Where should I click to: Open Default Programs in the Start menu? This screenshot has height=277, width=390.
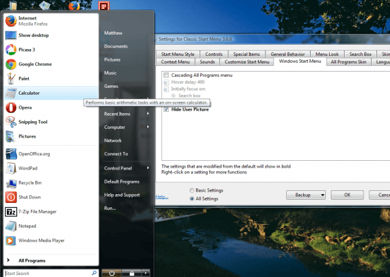[x=122, y=182]
